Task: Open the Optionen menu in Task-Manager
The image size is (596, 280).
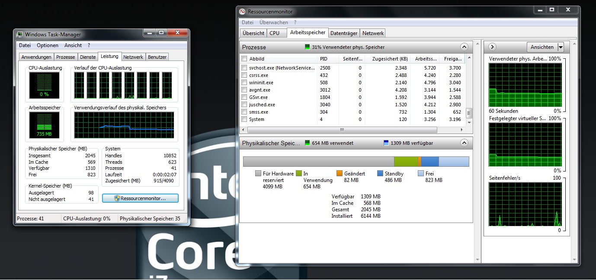Action: click(48, 45)
